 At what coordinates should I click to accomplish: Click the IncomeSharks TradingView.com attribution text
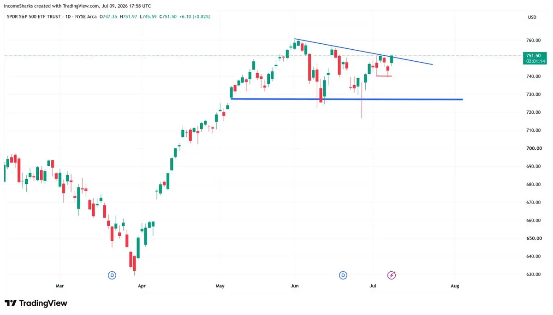point(77,6)
